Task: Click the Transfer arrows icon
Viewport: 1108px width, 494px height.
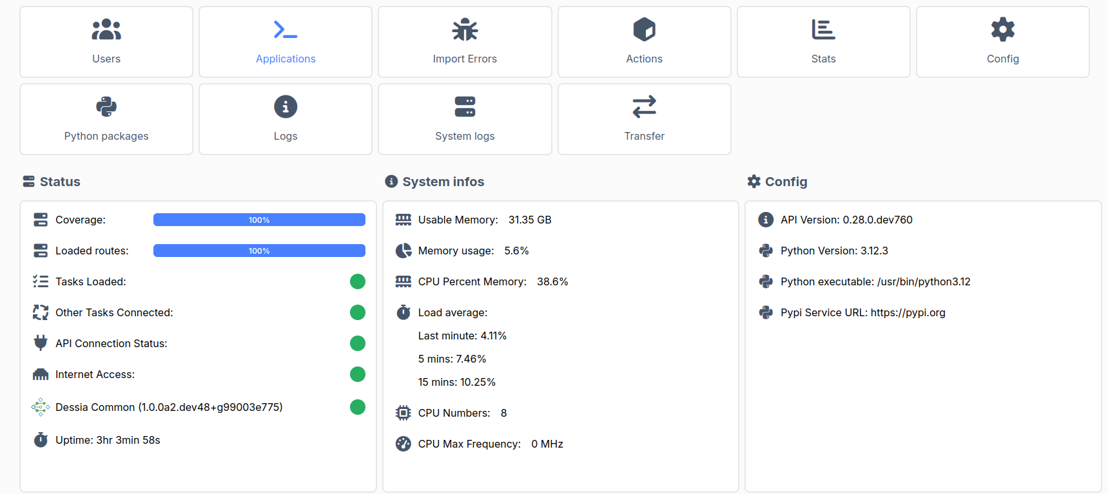Action: pos(644,107)
